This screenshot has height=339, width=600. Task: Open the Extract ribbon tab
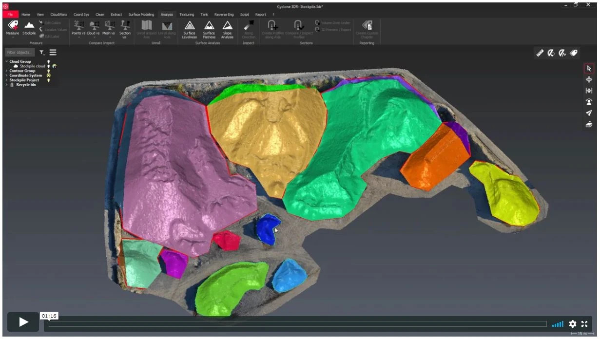point(116,15)
